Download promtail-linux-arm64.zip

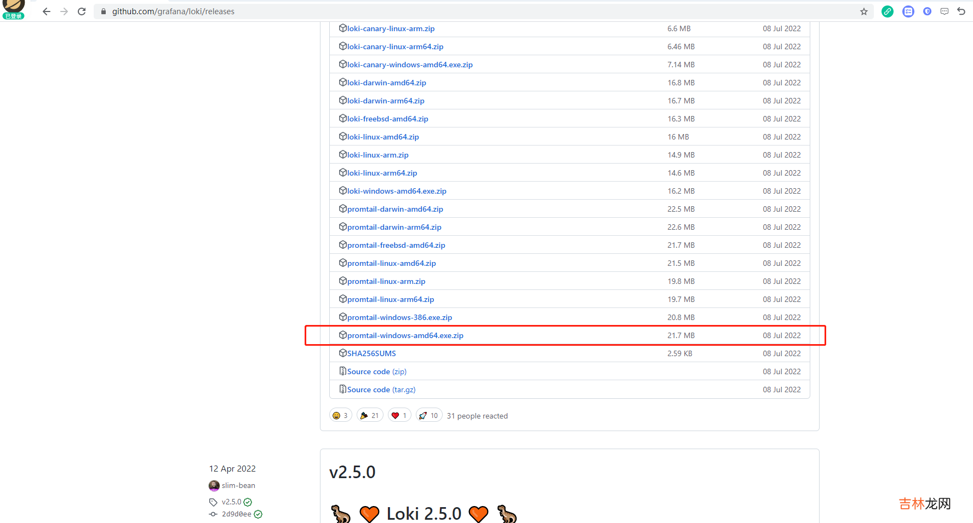[x=391, y=299]
